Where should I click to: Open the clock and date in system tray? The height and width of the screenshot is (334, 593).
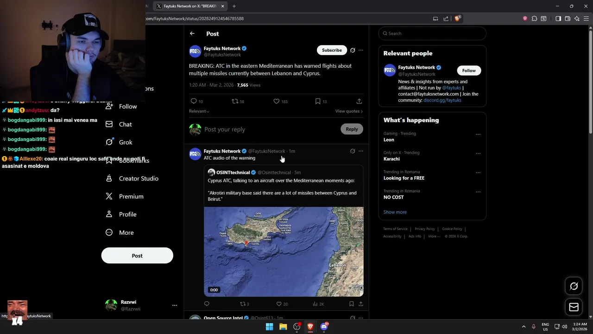coord(580,327)
